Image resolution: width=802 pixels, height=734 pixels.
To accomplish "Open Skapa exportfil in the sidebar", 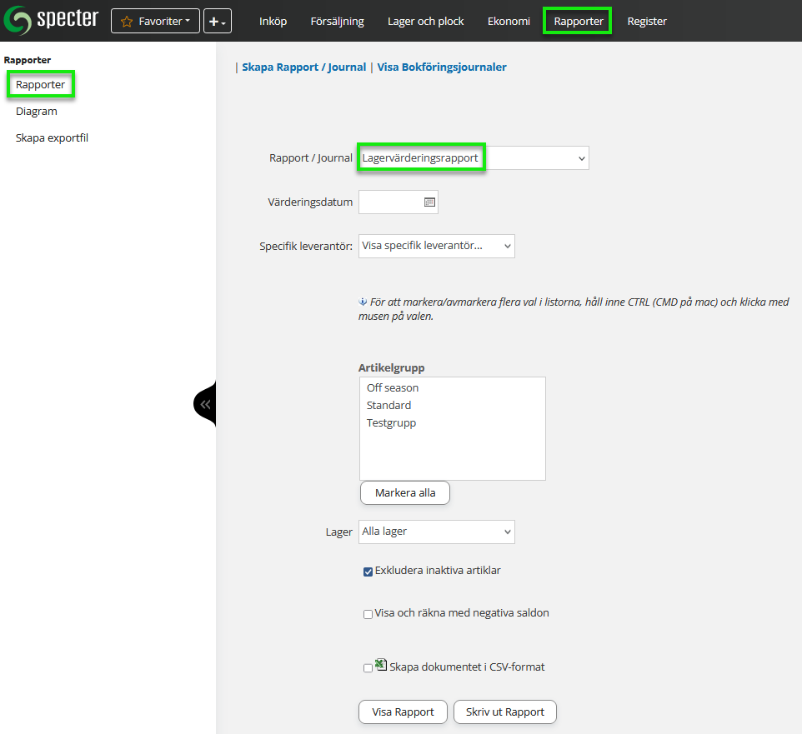I will pos(52,138).
